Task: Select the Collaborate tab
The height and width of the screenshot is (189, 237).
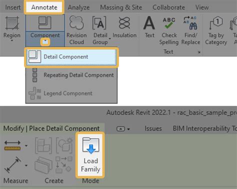Action: click(x=168, y=8)
